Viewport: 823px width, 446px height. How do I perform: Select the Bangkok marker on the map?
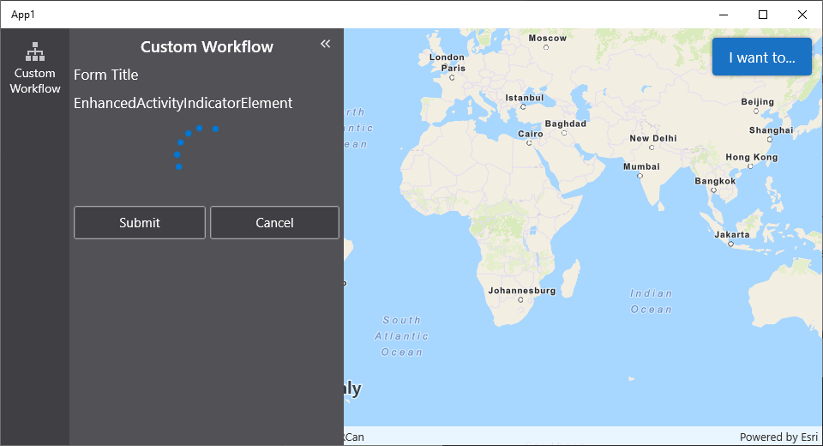(x=713, y=190)
